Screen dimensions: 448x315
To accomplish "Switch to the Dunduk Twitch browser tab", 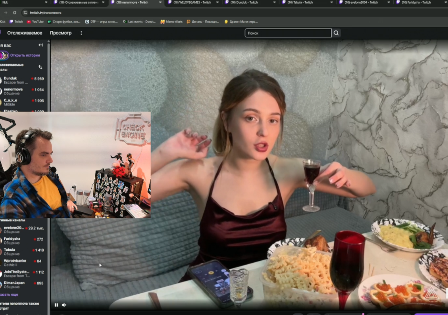I will 244,2.
